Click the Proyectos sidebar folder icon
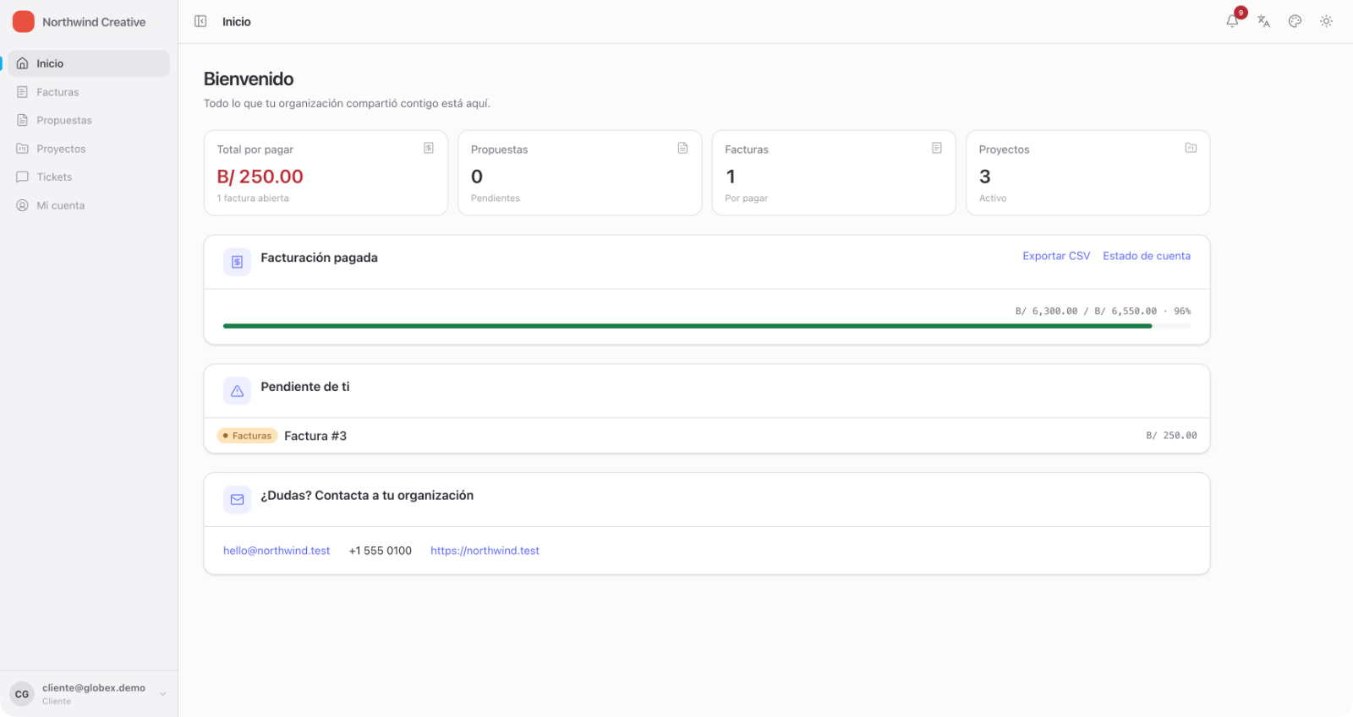 [x=23, y=149]
